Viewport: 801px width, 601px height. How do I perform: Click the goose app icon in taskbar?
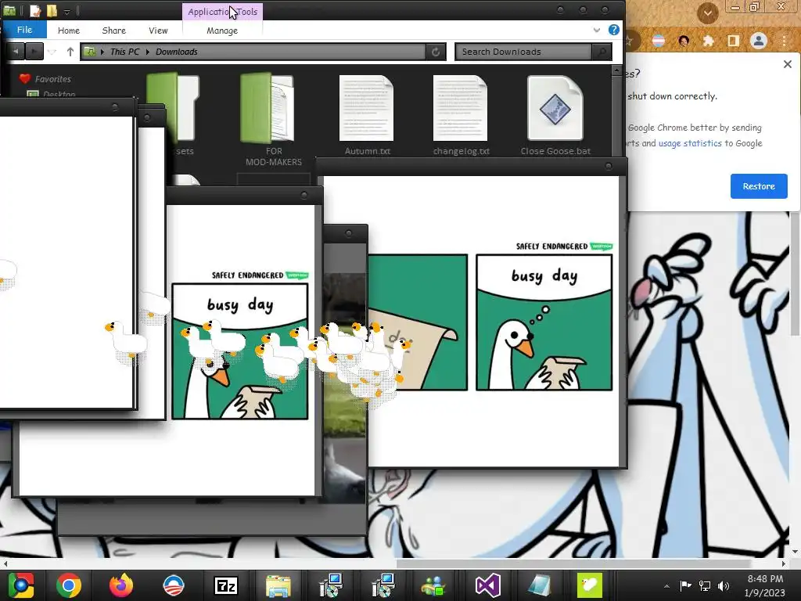tap(590, 585)
